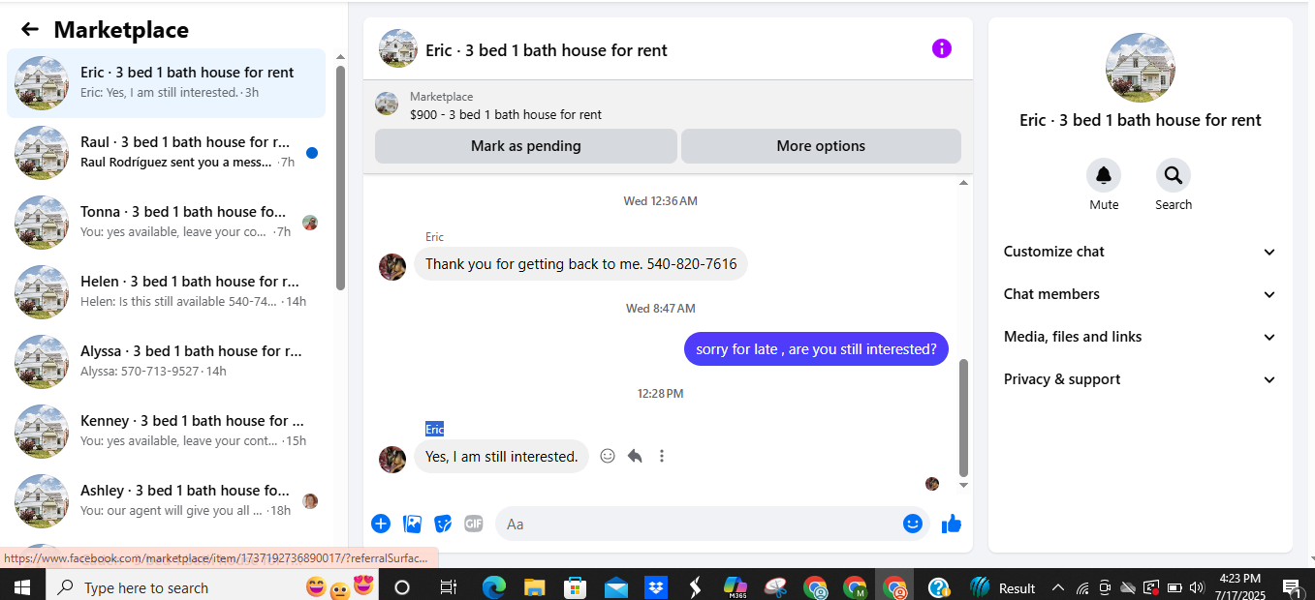The image size is (1315, 600).
Task: Expand the Chat members section
Action: (x=1140, y=294)
